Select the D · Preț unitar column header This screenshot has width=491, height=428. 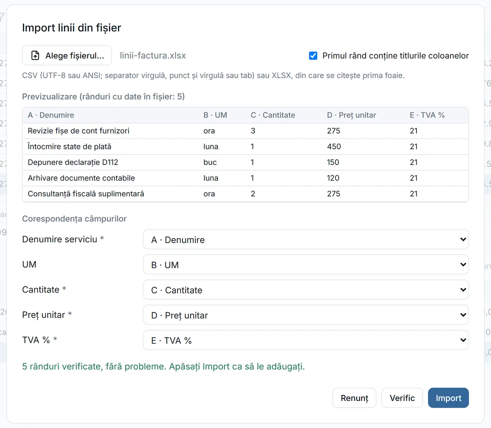(x=351, y=115)
